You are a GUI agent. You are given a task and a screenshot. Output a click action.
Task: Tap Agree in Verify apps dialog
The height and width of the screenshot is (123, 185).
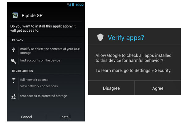click(x=158, y=88)
